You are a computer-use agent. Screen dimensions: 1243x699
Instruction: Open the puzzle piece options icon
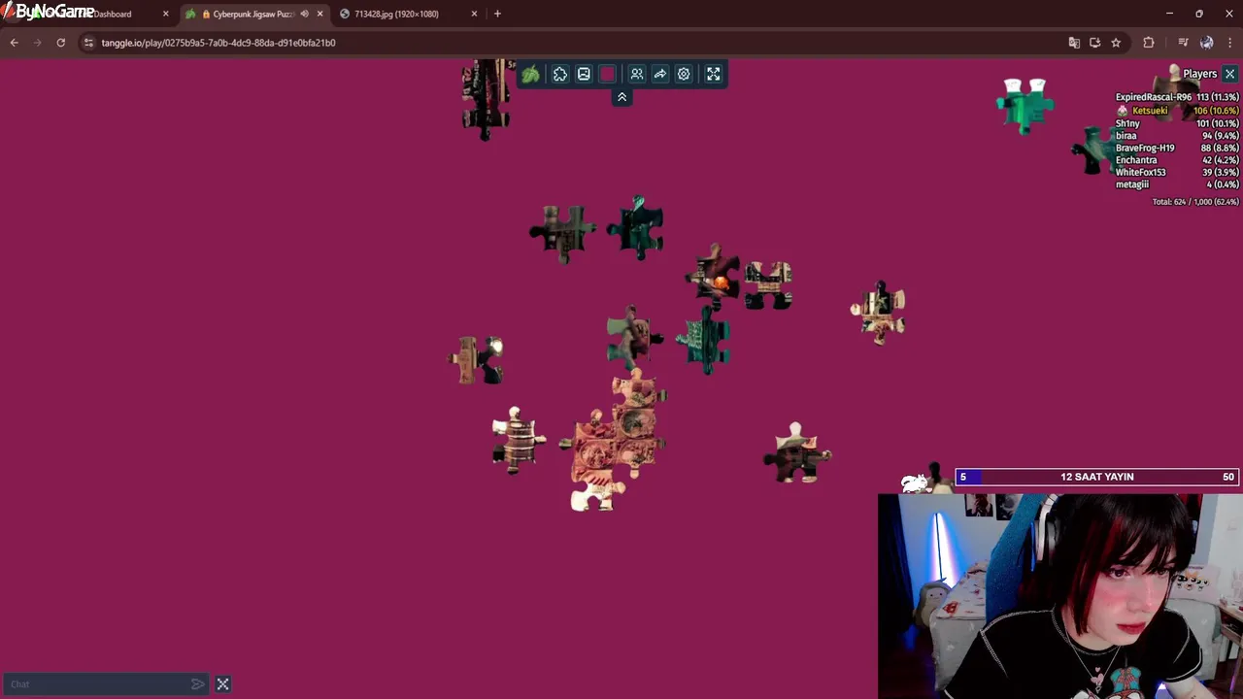[x=560, y=74]
